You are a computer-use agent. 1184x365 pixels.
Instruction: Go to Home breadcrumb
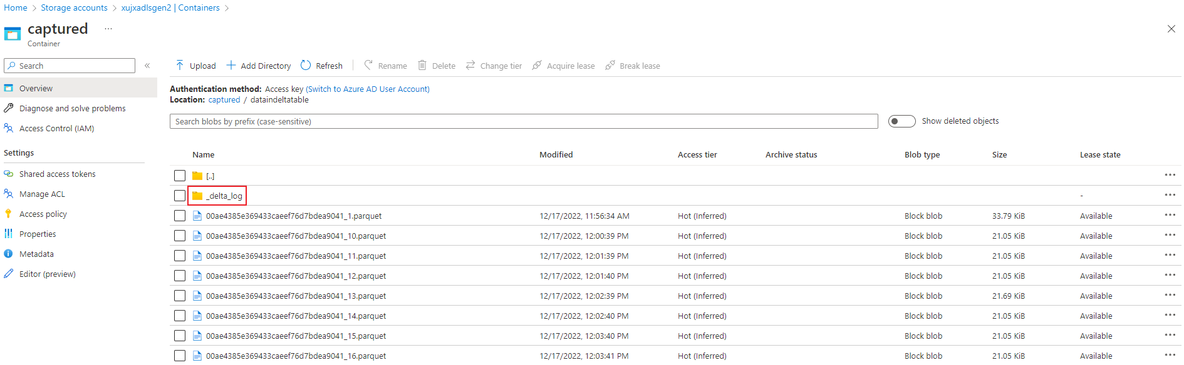pos(16,7)
